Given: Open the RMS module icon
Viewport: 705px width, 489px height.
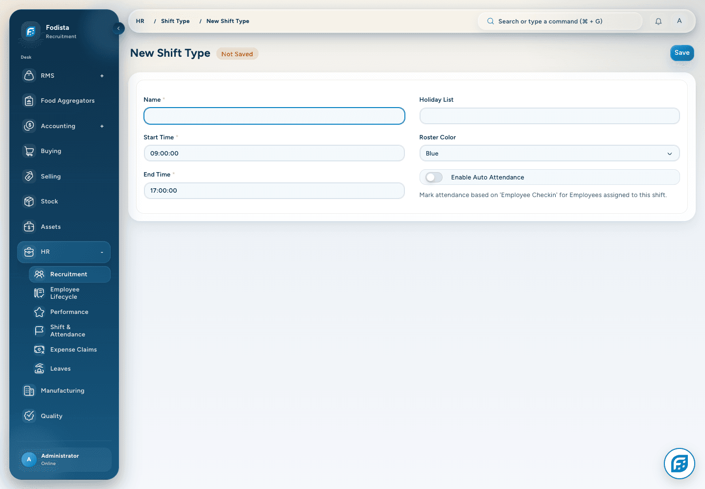Looking at the screenshot, I should pyautogui.click(x=29, y=76).
